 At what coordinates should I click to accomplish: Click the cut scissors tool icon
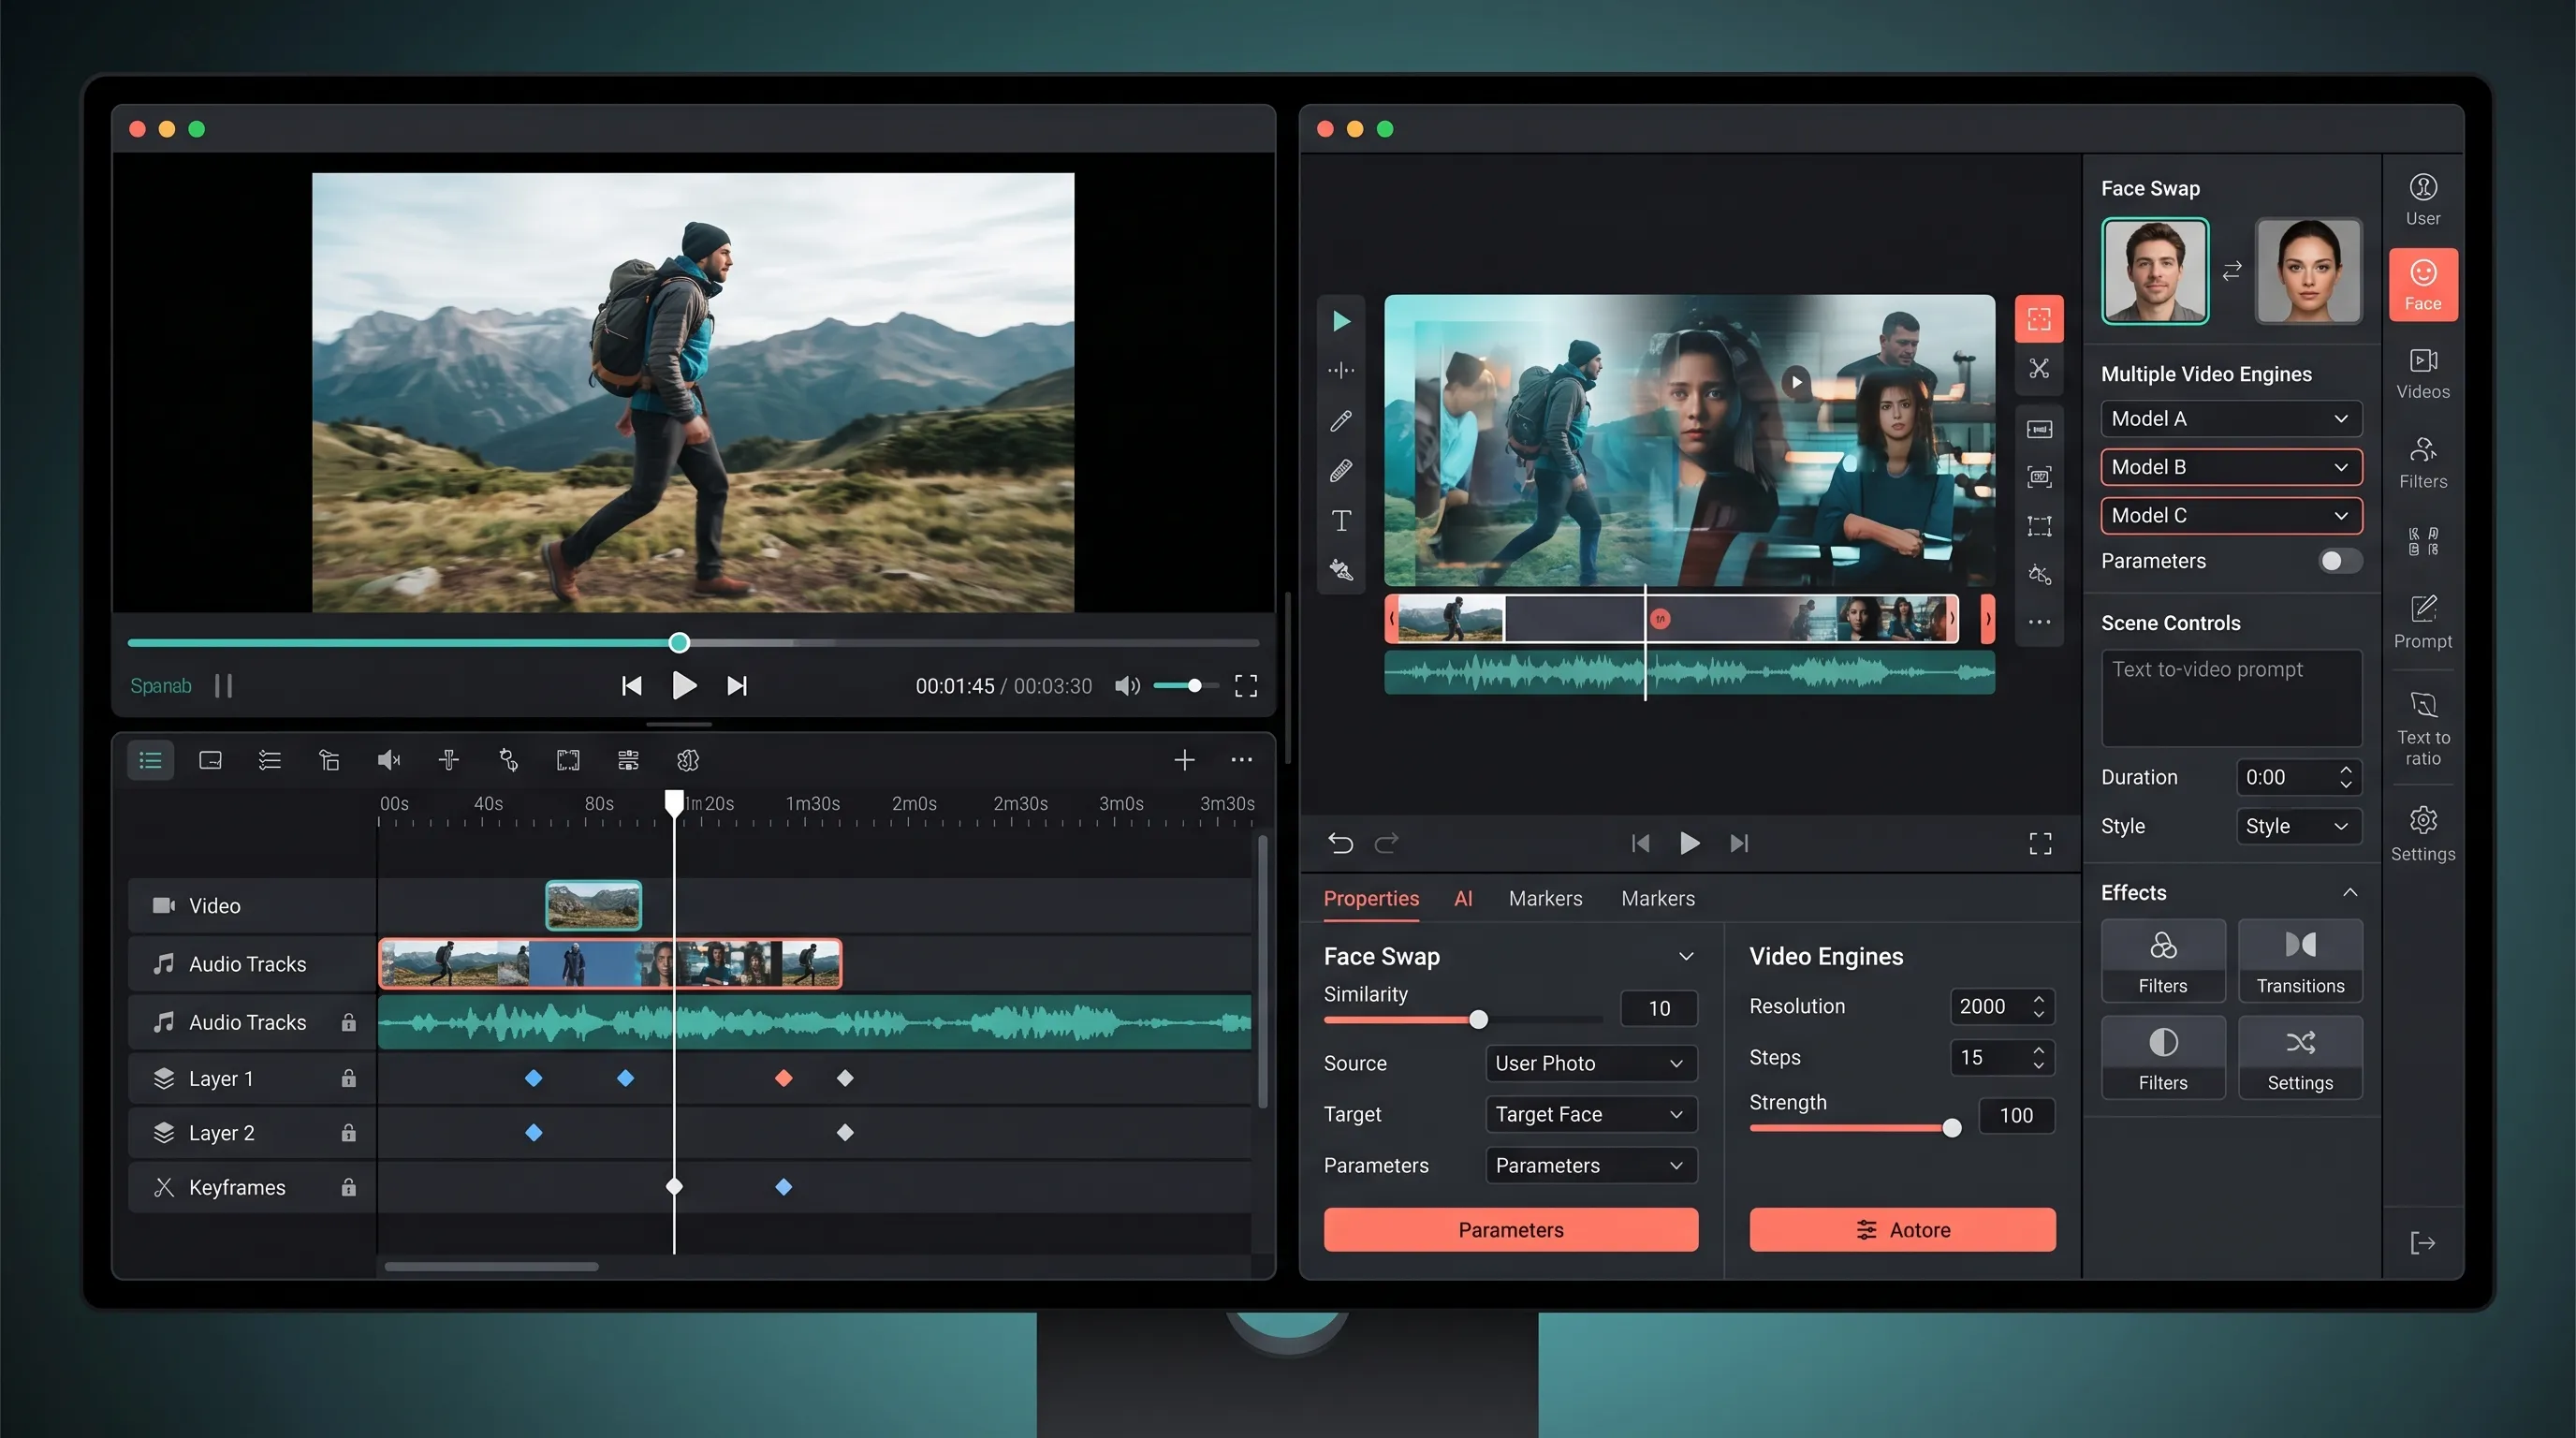2038,368
